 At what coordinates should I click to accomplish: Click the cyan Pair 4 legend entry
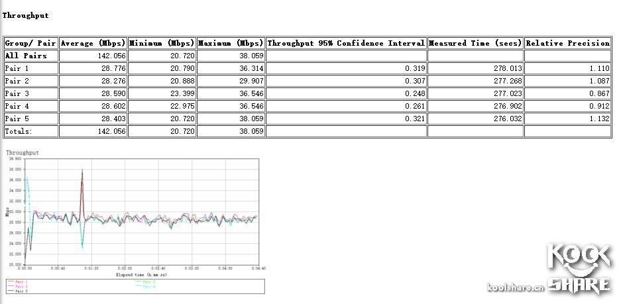point(145,286)
